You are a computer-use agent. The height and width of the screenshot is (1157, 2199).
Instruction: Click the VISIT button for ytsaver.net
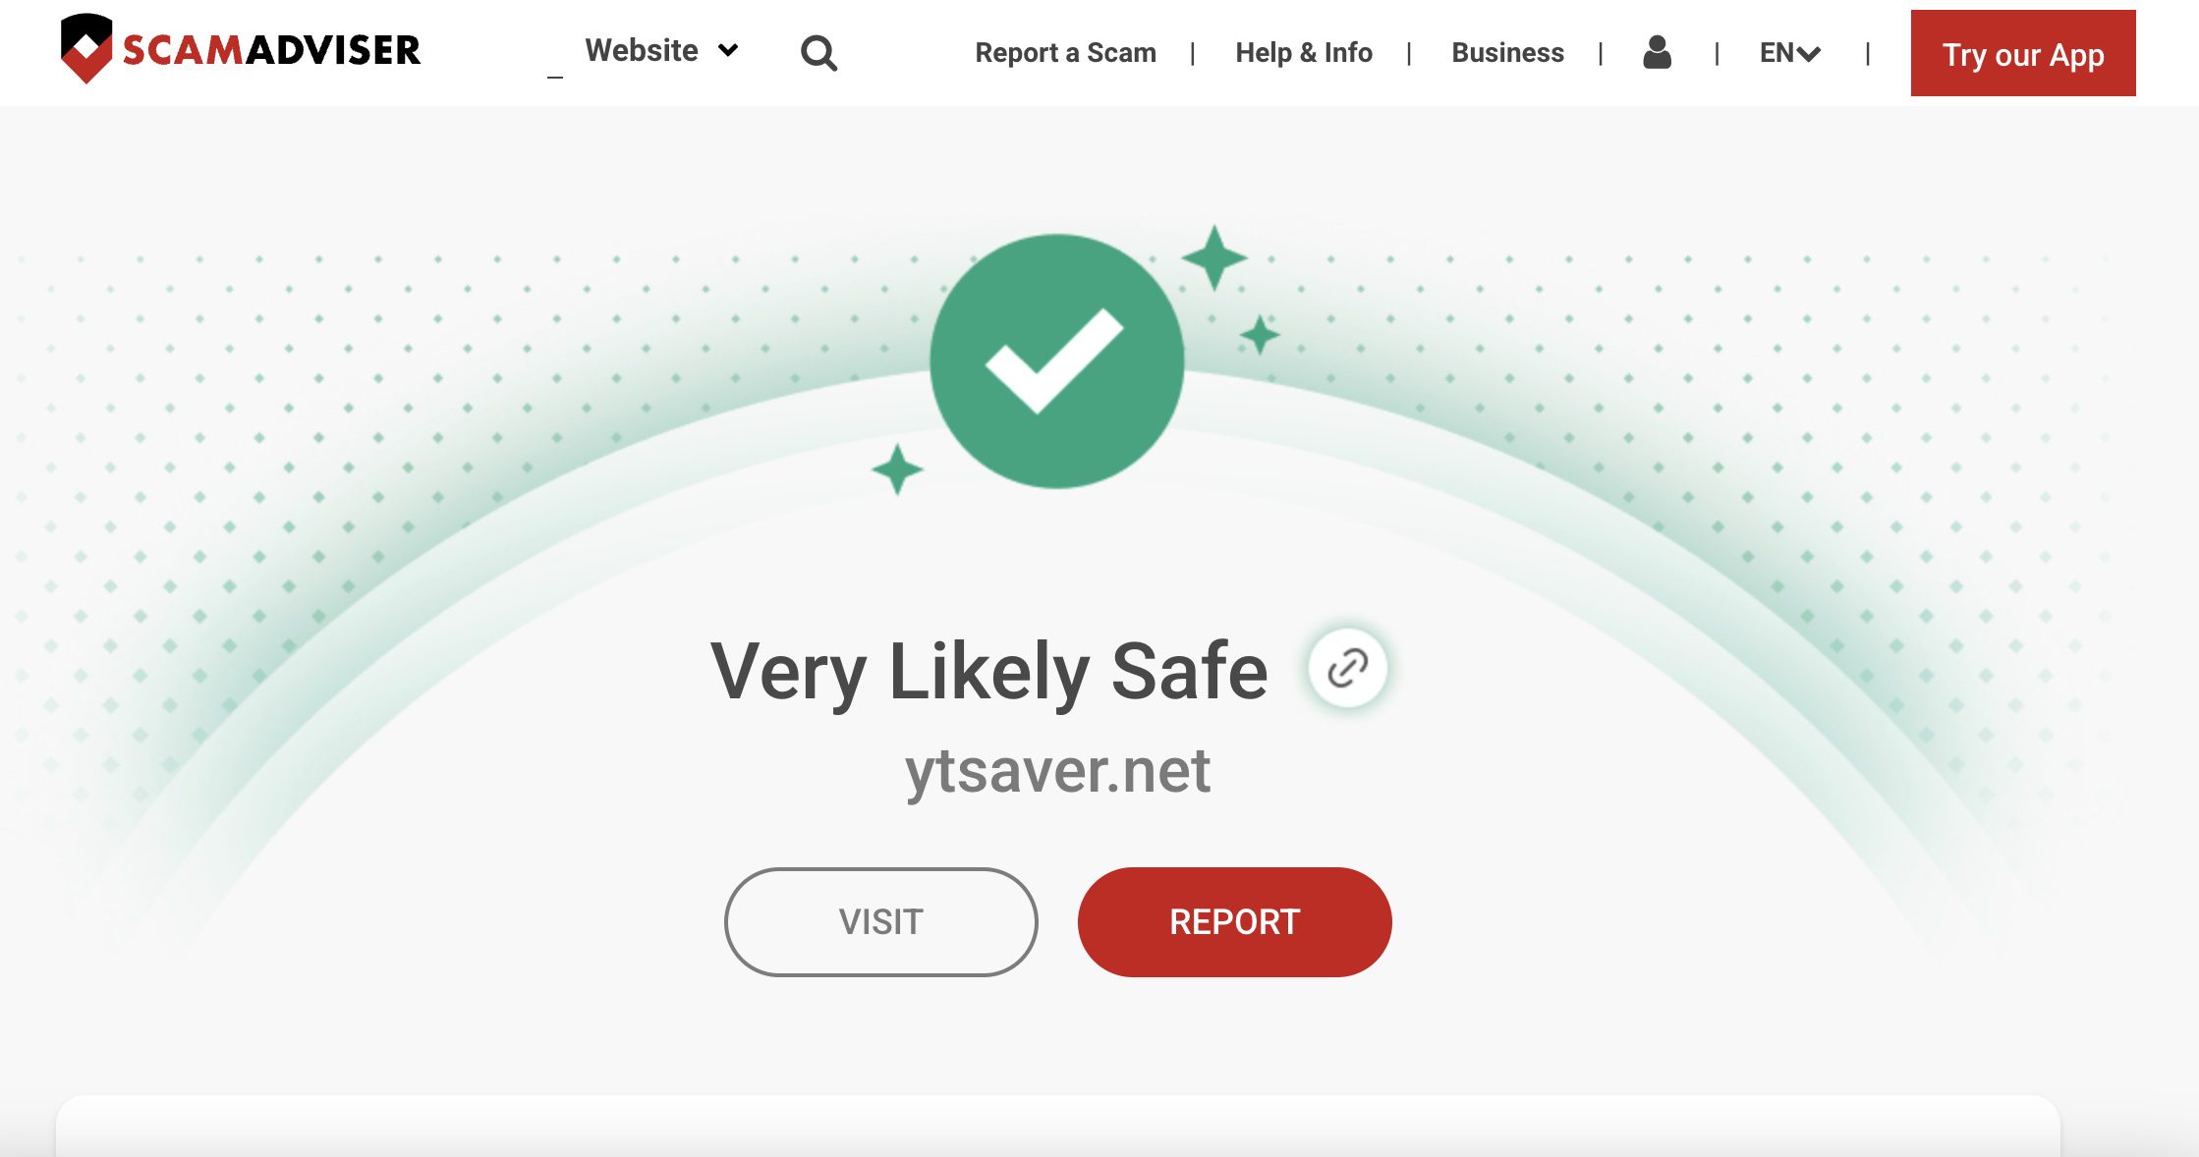[880, 922]
